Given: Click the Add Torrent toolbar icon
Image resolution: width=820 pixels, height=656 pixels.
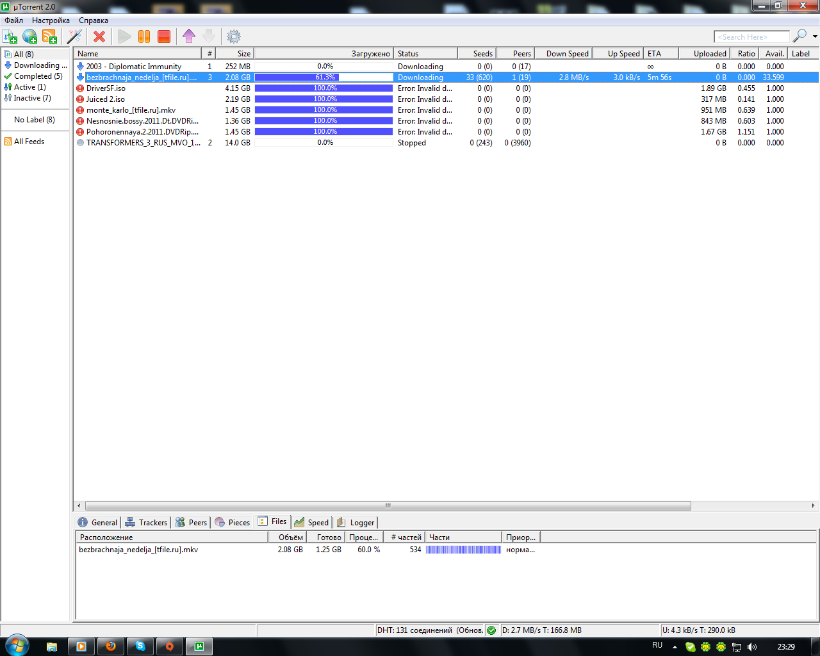Looking at the screenshot, I should pos(10,37).
